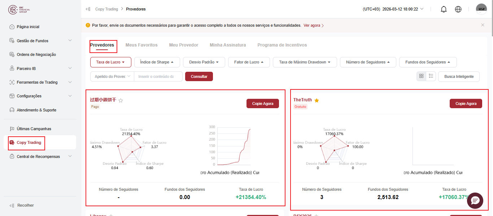Focus the 'Inserir o conteúdo' search field

[158, 76]
